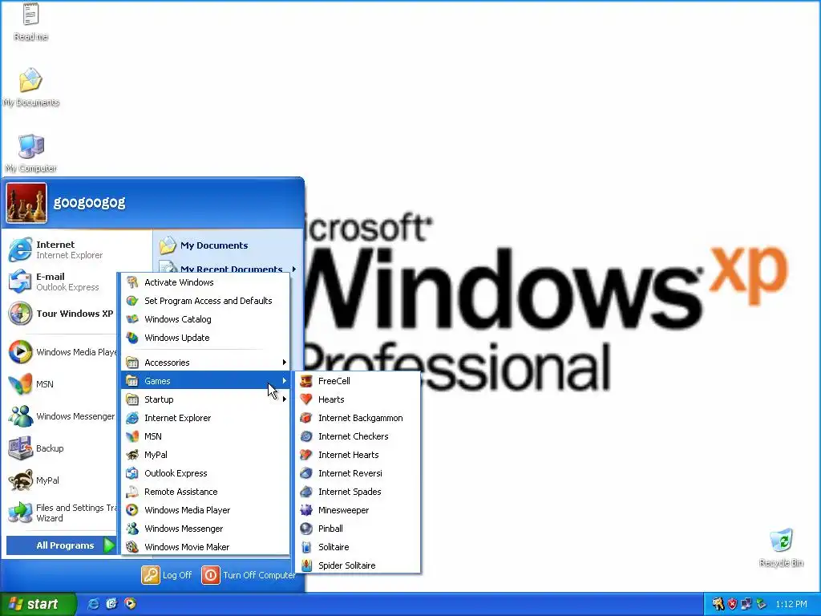Open MyPal from Start menu left pane

click(x=61, y=480)
